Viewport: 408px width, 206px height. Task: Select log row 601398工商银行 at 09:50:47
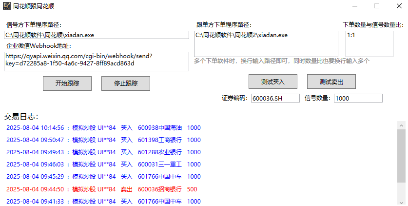coord(103,140)
